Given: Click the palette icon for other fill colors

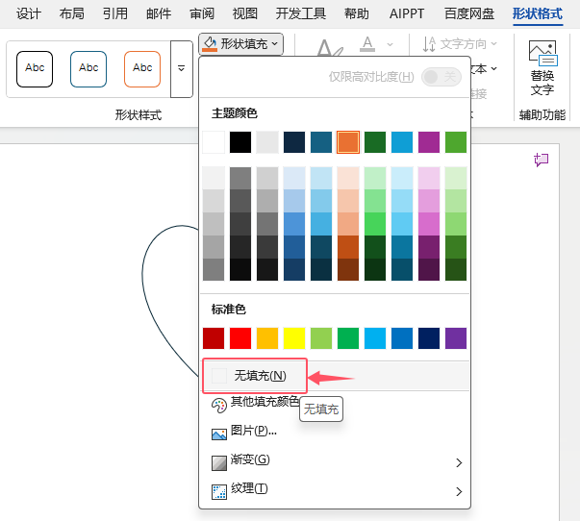Looking at the screenshot, I should 218,406.
